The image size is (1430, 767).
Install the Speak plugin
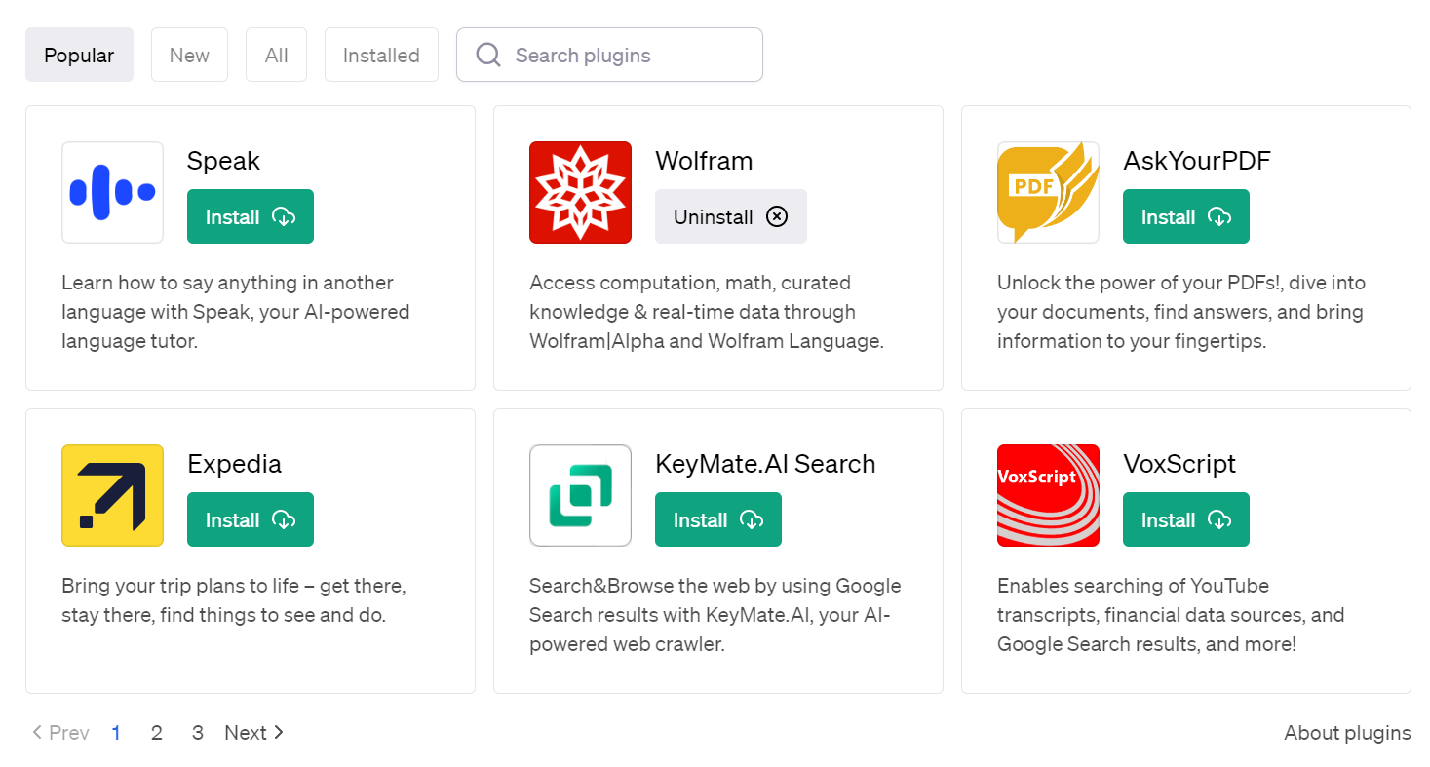pyautogui.click(x=250, y=216)
